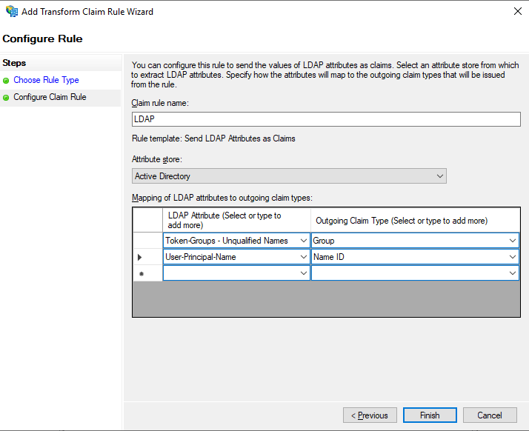Expand empty row outgoing claim dropdown
529x431 pixels.
[513, 273]
